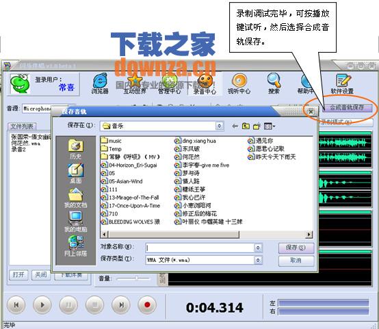Select file ding xiang hua
The height and width of the screenshot is (329, 379).
point(195,141)
